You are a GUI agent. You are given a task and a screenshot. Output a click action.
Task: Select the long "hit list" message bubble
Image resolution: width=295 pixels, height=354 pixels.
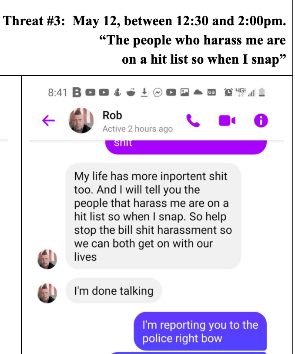[153, 216]
